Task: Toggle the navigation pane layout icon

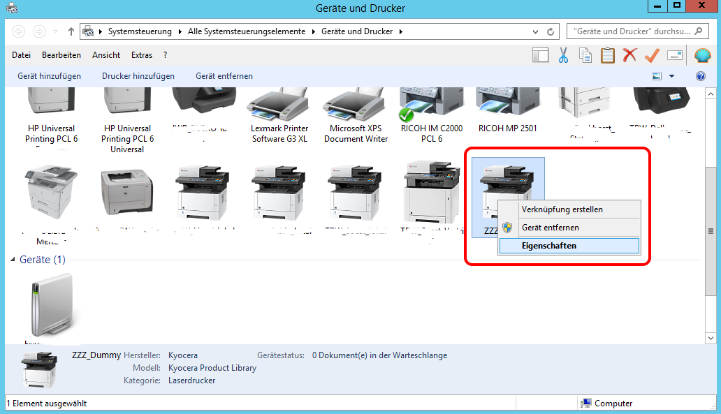Action: click(540, 55)
